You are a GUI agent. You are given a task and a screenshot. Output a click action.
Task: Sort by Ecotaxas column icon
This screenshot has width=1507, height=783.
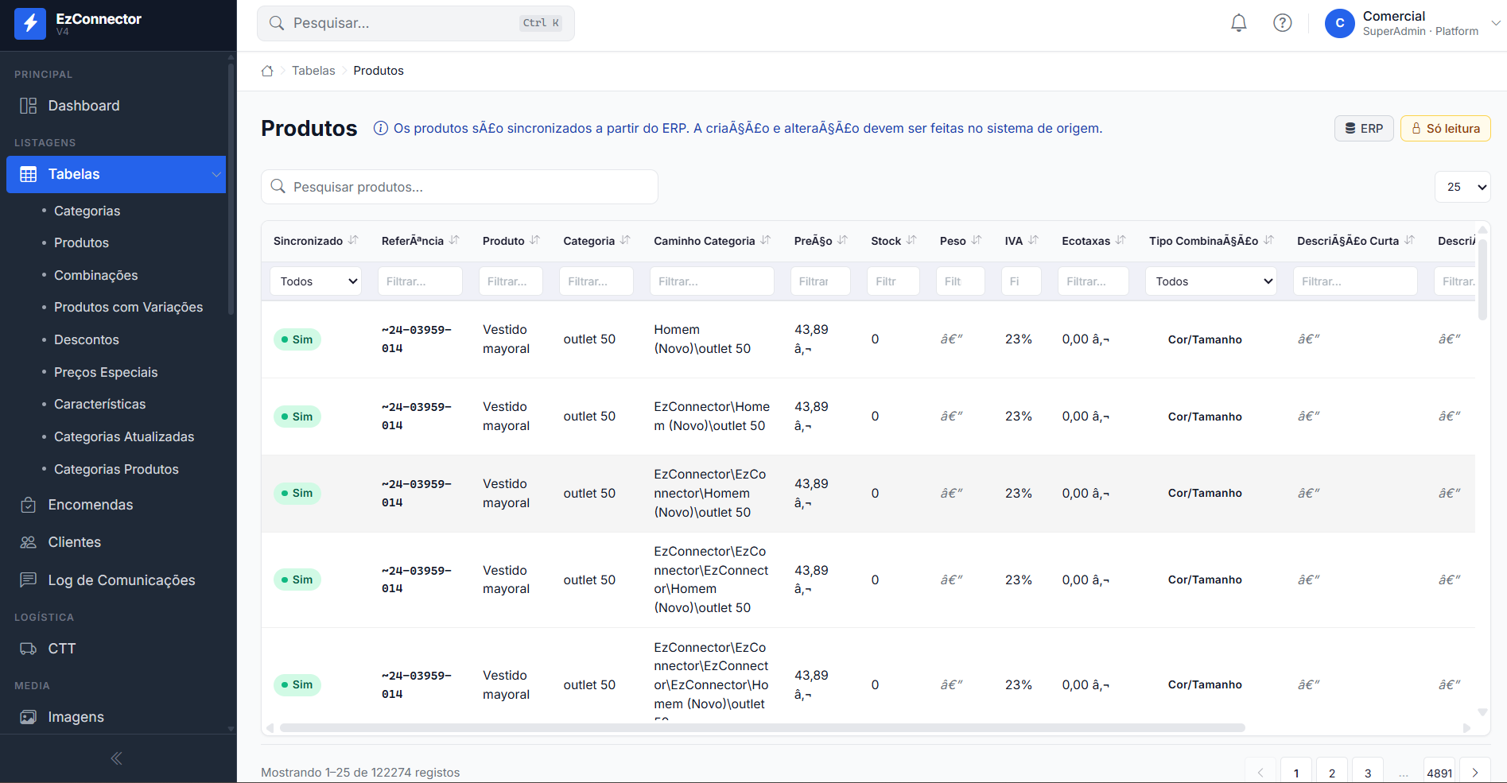1121,240
